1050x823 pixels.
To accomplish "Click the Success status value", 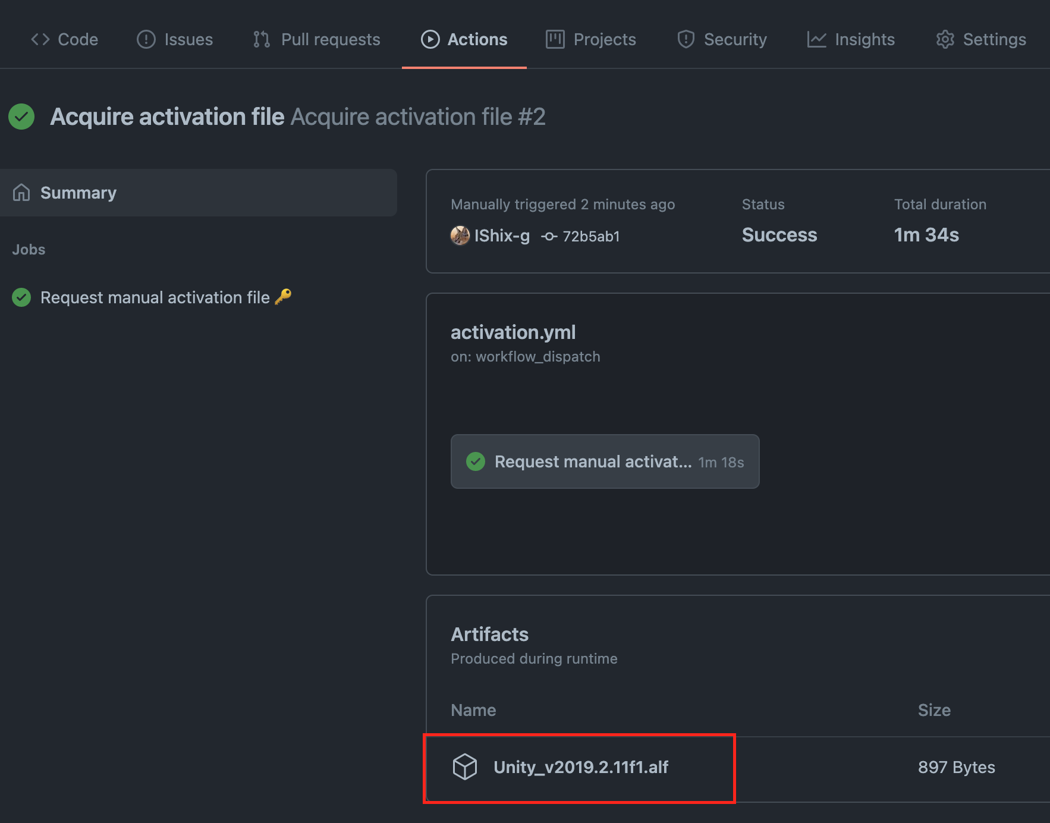I will [x=779, y=235].
